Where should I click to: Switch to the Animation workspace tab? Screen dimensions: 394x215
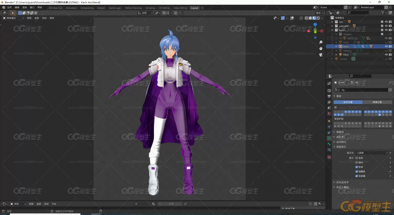tap(71, 8)
